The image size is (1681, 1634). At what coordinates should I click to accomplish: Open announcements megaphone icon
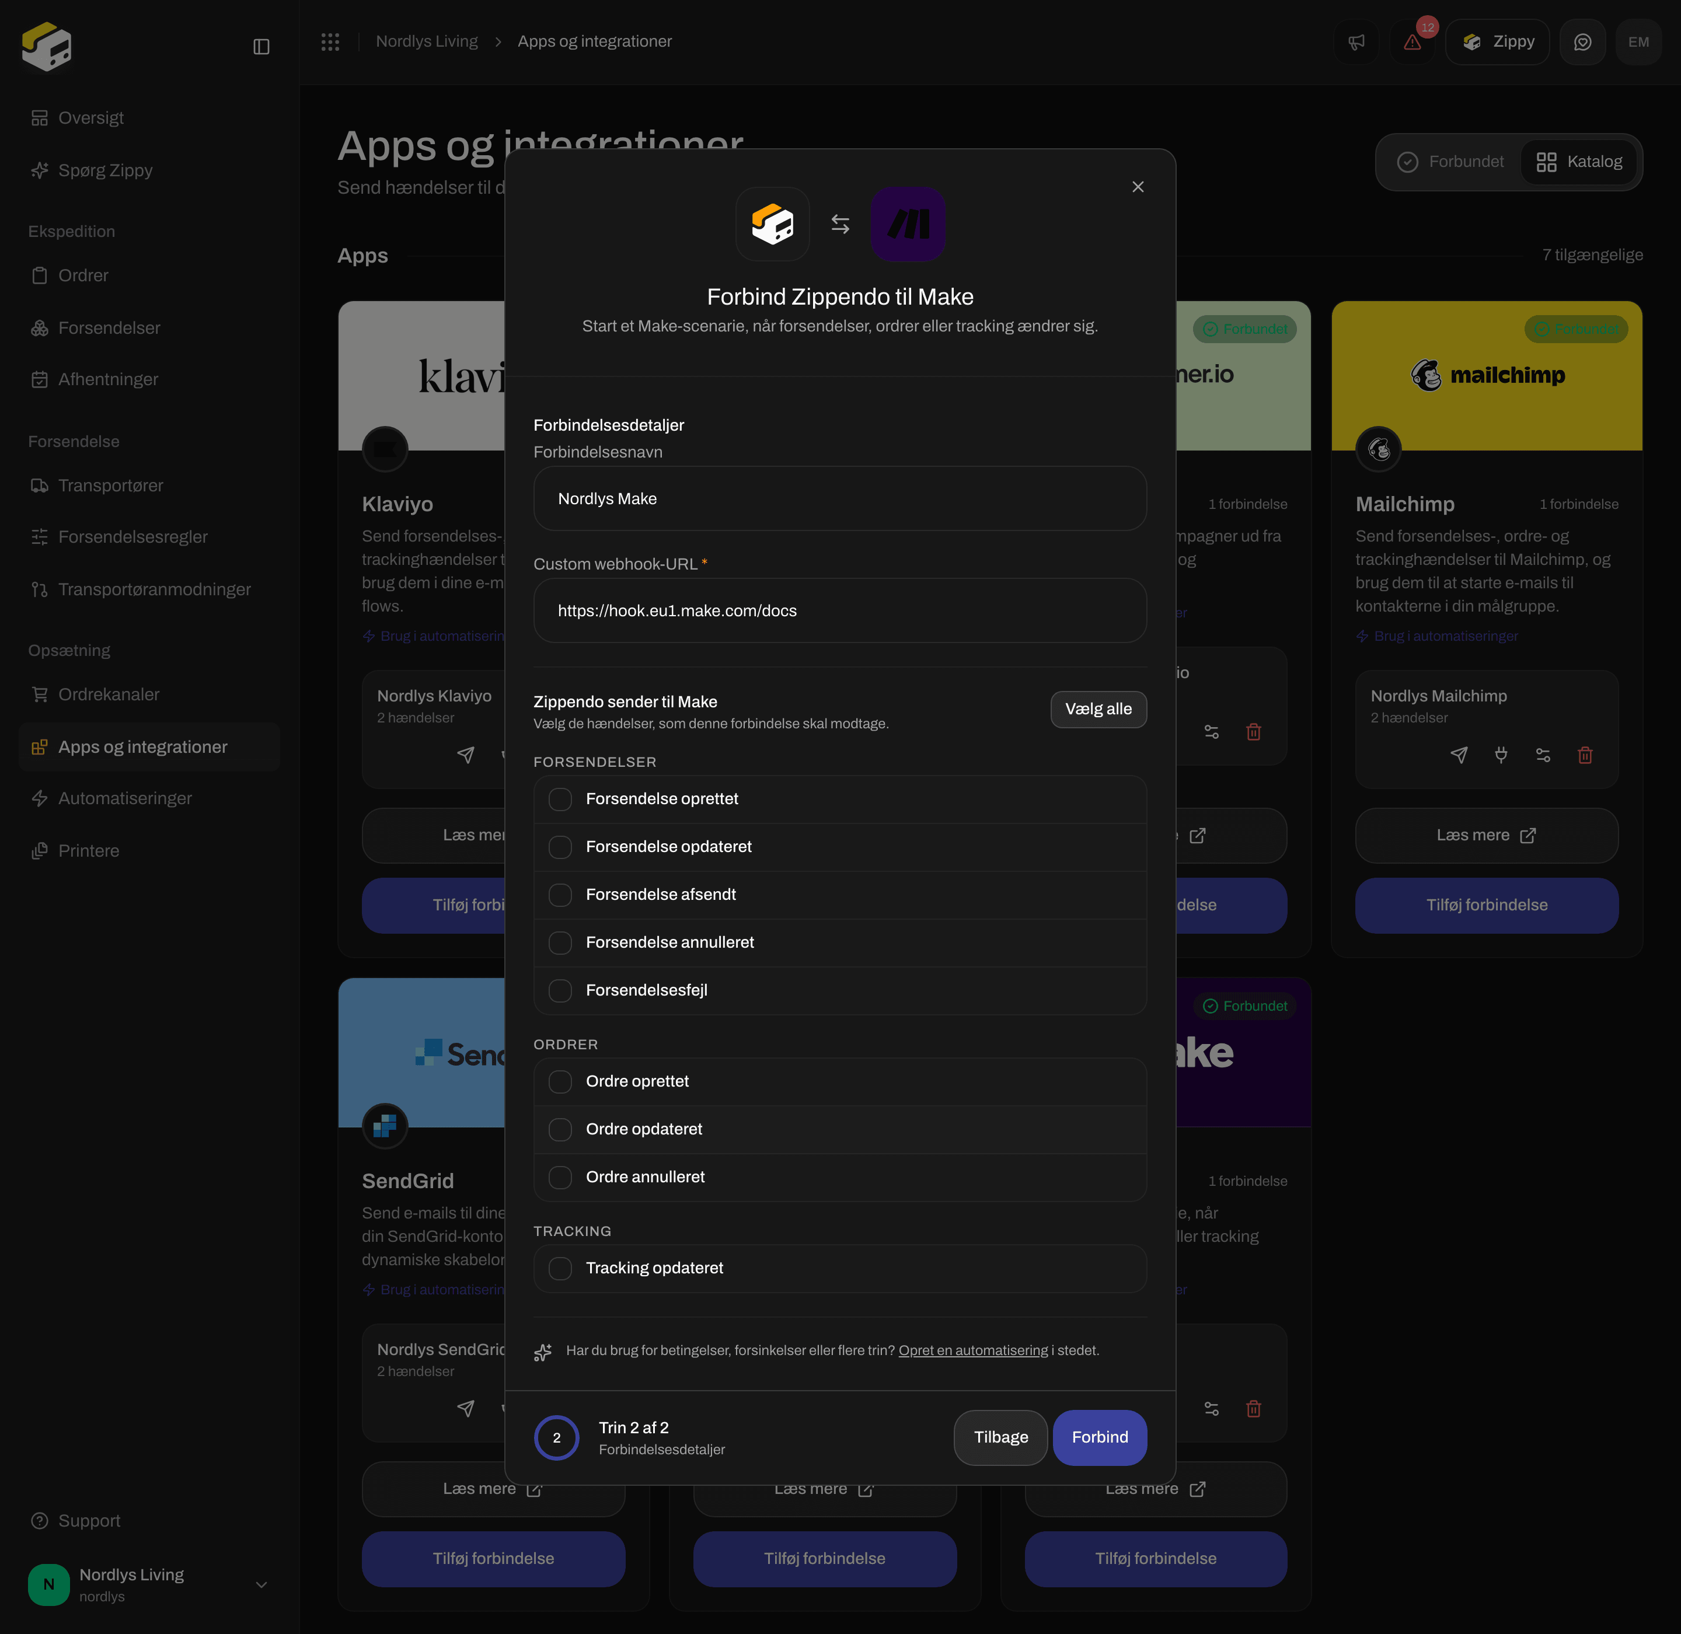[1356, 41]
